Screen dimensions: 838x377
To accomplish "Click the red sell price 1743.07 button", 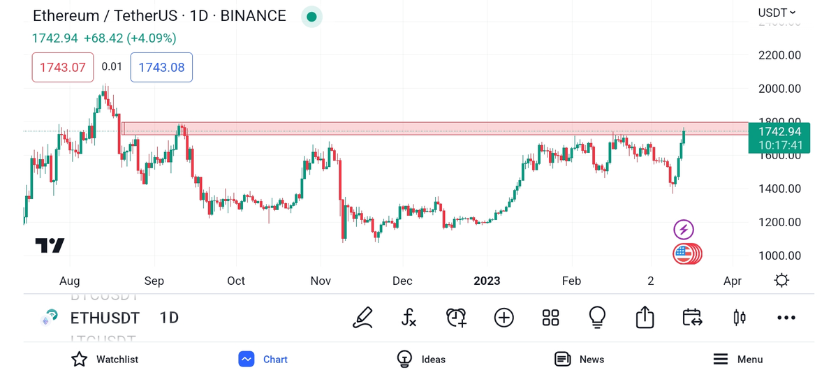I will [x=63, y=68].
